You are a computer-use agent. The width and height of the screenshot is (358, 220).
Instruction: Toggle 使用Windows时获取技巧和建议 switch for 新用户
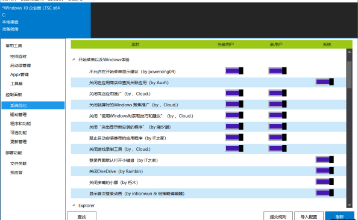277,115
